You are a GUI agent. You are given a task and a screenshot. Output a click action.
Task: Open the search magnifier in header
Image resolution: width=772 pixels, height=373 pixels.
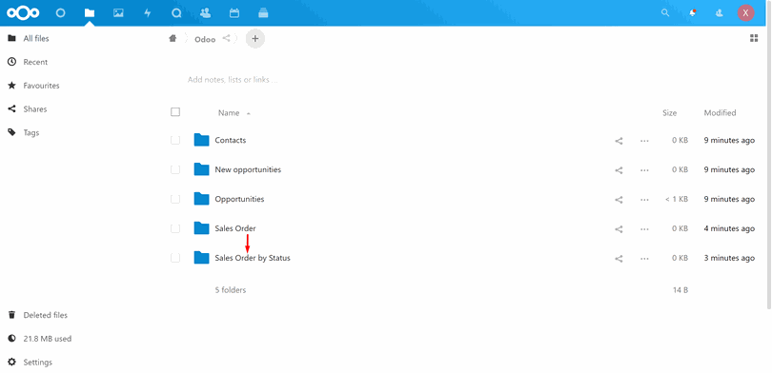(665, 13)
